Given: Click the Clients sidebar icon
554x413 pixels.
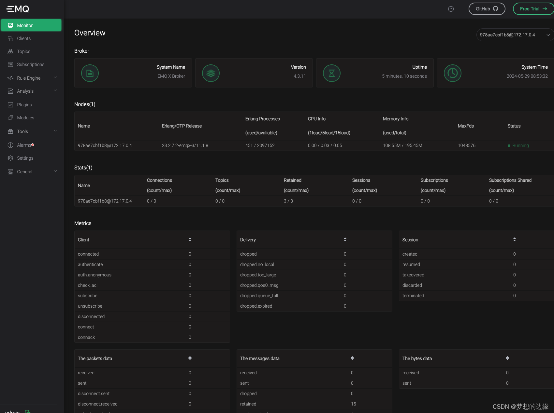Looking at the screenshot, I should click(10, 38).
